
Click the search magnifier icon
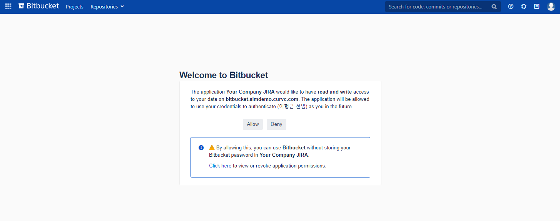point(494,7)
